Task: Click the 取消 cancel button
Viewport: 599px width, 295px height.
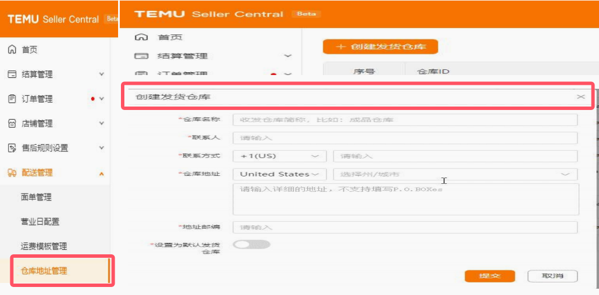Action: coord(553,276)
